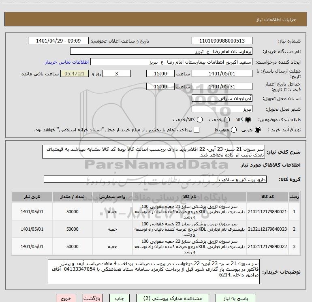Select product code 2132112179840023 cell
This screenshot has height=302, width=312.
point(267,229)
